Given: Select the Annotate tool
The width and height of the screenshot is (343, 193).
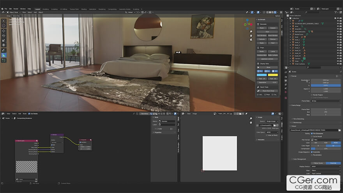Looking at the screenshot, I should click(x=4, y=51).
